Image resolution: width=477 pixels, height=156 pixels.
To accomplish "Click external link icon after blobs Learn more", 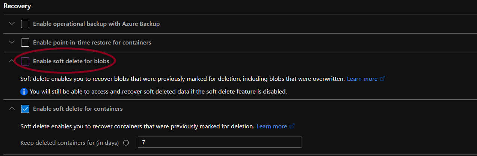I will (383, 79).
